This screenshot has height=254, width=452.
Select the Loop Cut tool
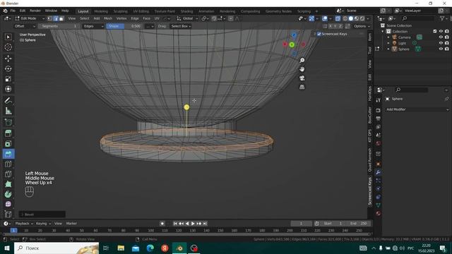[x=8, y=164]
